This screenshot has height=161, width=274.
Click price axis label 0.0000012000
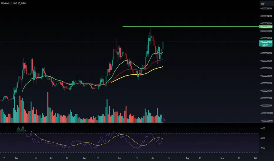pos(266,61)
